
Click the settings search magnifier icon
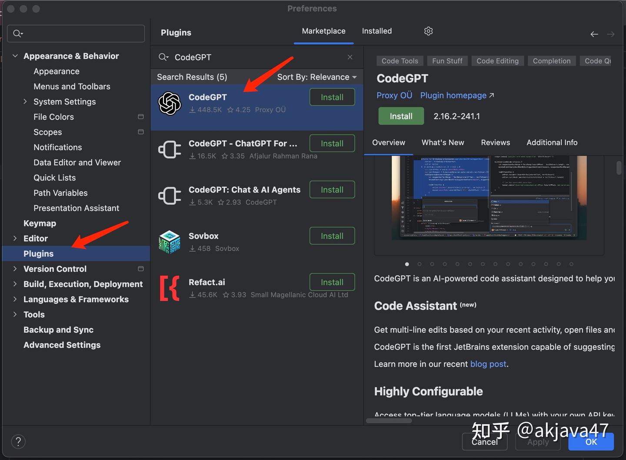point(18,34)
